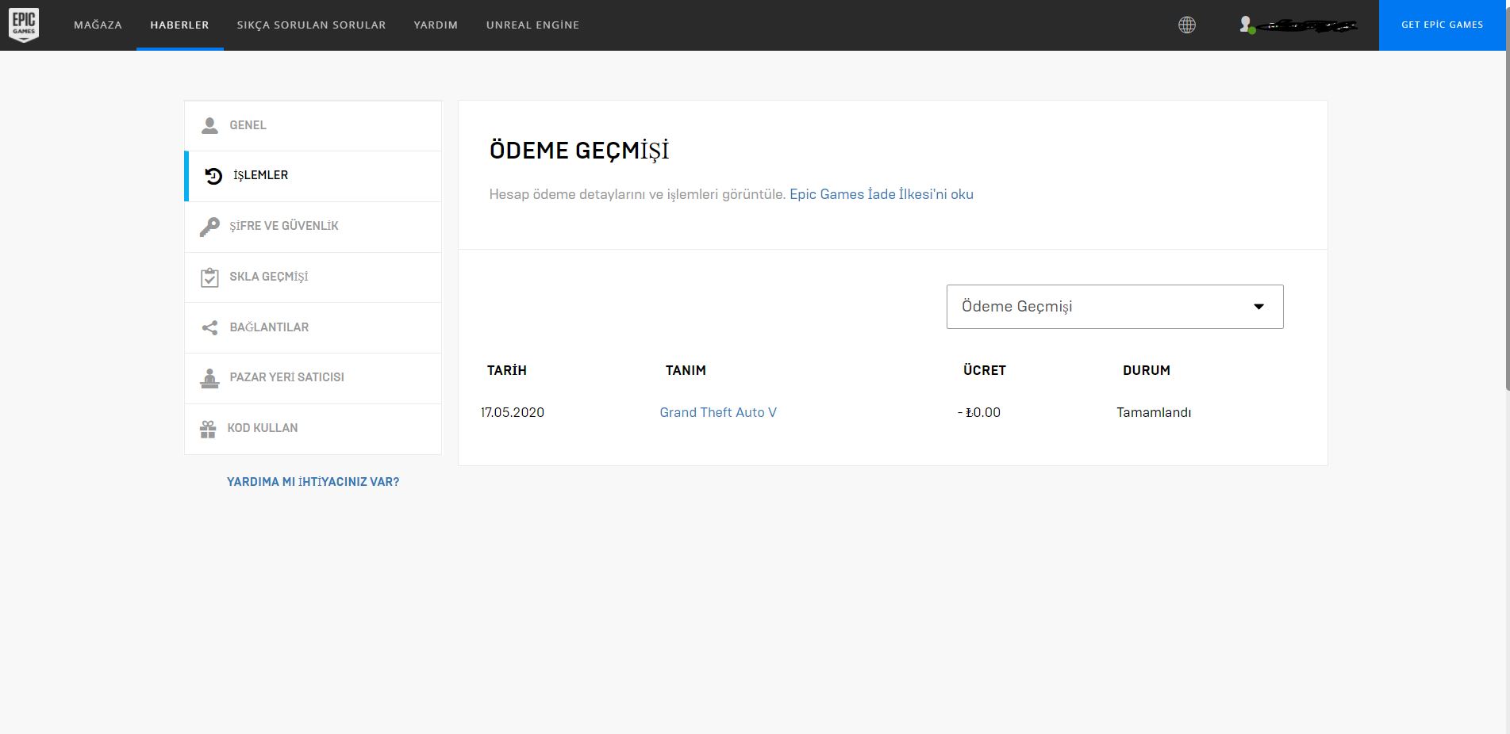The image size is (1510, 734).
Task: Click Yardıma mı ihtiyacınız var link
Action: coord(313,482)
